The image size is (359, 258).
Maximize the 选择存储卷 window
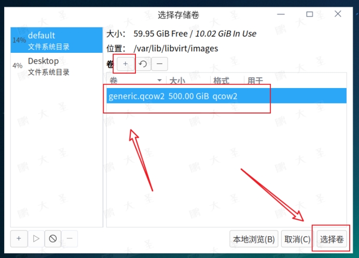point(310,14)
